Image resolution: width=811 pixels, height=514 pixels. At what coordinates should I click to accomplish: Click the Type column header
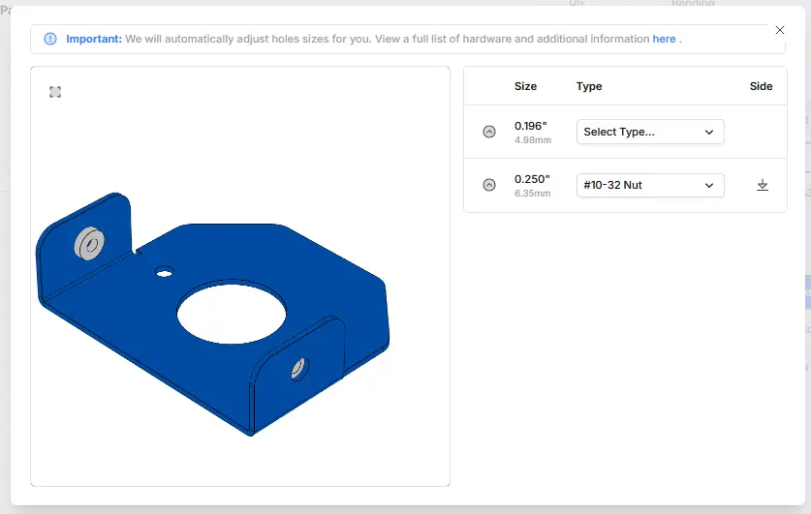[x=589, y=86]
